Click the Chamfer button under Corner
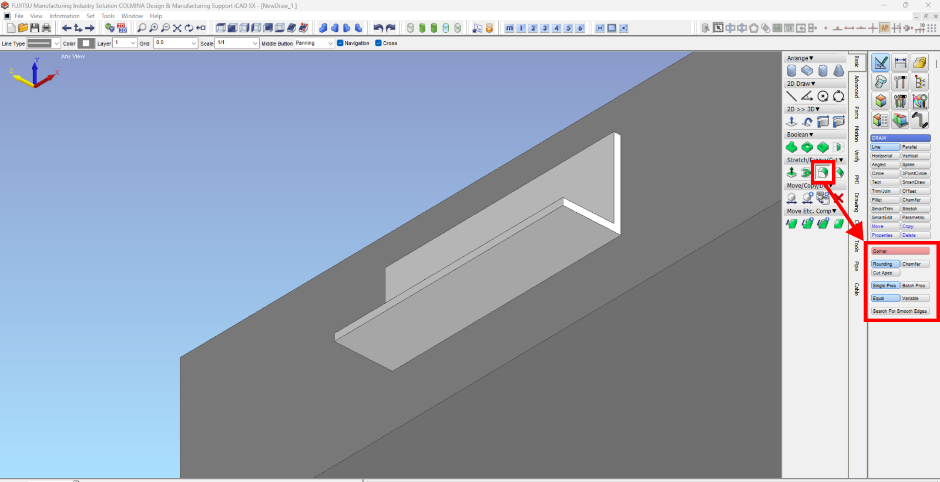Screen dimensions: 940x482 click(915, 264)
